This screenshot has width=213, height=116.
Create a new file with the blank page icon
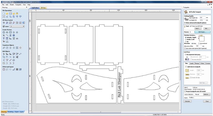(4, 13)
